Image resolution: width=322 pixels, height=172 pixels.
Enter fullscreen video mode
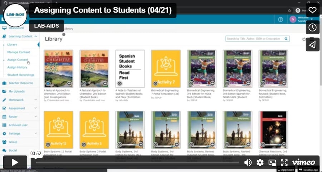pos(284,163)
